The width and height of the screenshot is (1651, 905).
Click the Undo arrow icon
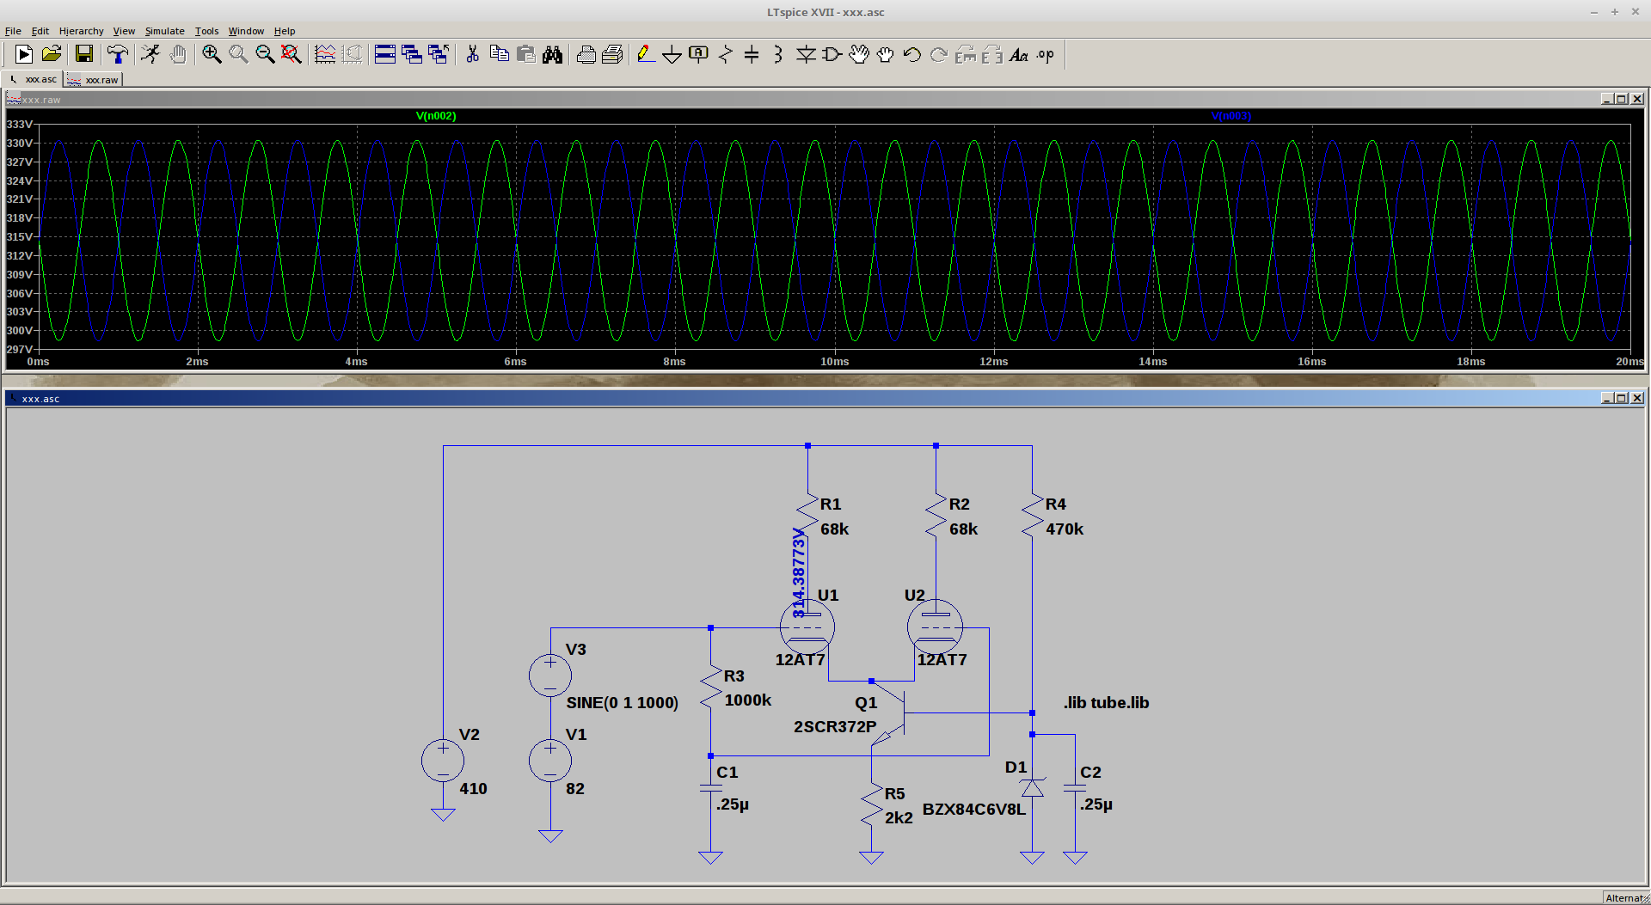coord(912,54)
